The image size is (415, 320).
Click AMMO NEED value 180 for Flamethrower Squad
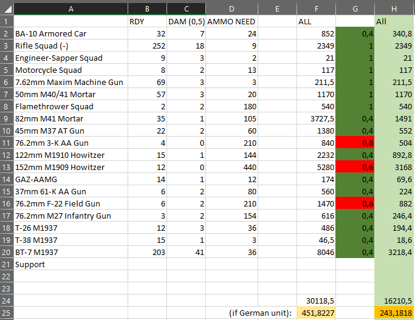[x=232, y=107]
